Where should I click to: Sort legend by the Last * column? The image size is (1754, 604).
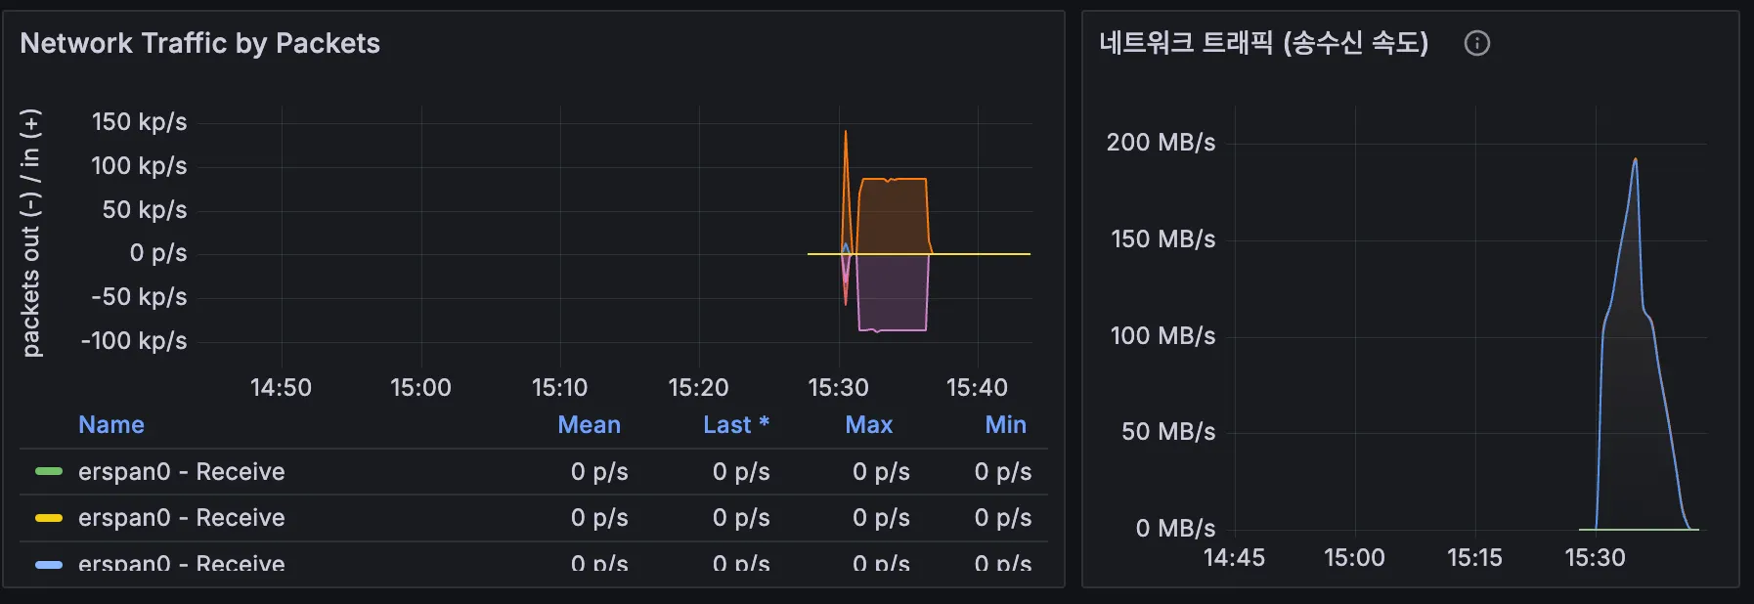pos(736,425)
